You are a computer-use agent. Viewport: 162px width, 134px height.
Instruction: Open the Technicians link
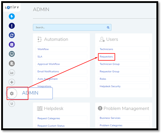point(106,49)
